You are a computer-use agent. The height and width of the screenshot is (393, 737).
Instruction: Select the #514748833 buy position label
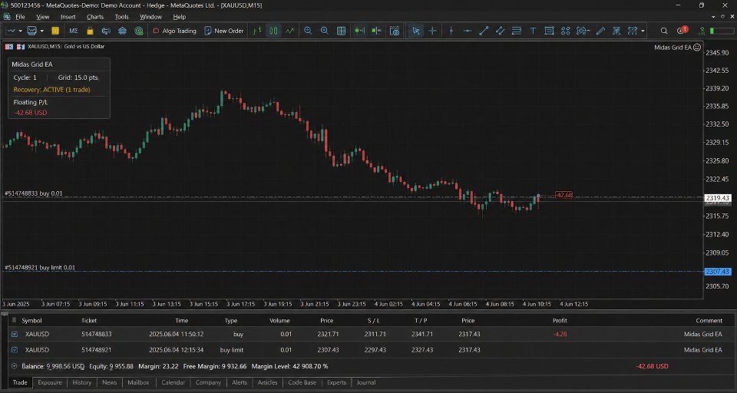point(33,193)
